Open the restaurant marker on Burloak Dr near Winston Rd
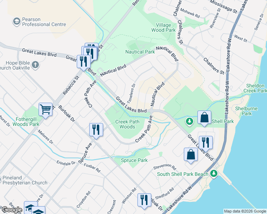This screenshot has height=214, width=267. [145, 200]
